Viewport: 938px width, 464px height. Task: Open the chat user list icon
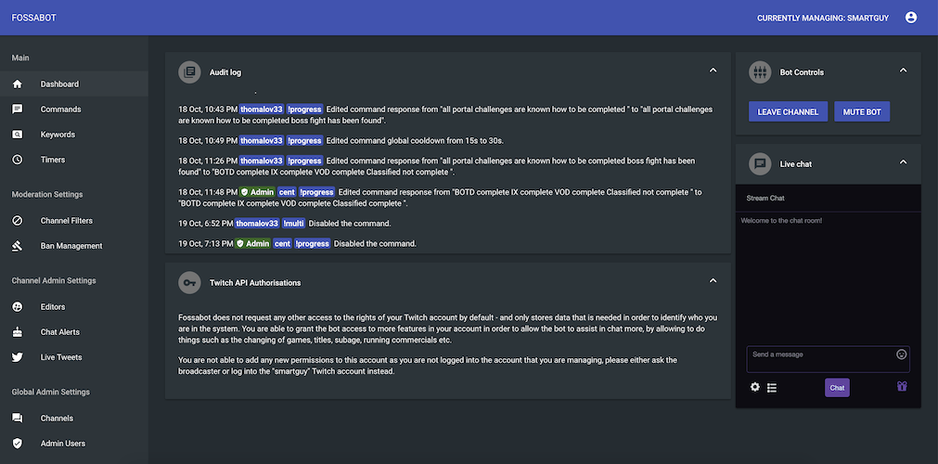tap(772, 387)
